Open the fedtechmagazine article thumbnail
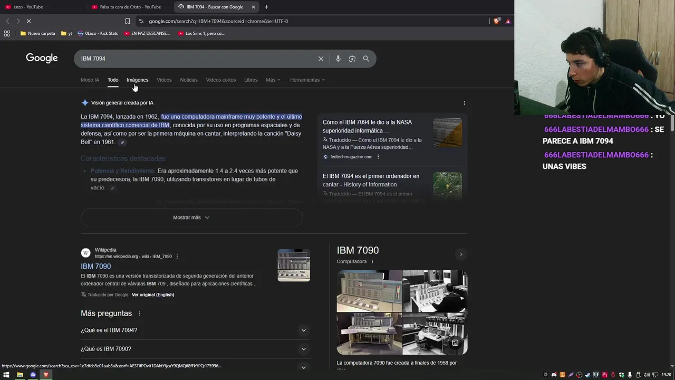Image resolution: width=675 pixels, height=380 pixels. (x=447, y=132)
